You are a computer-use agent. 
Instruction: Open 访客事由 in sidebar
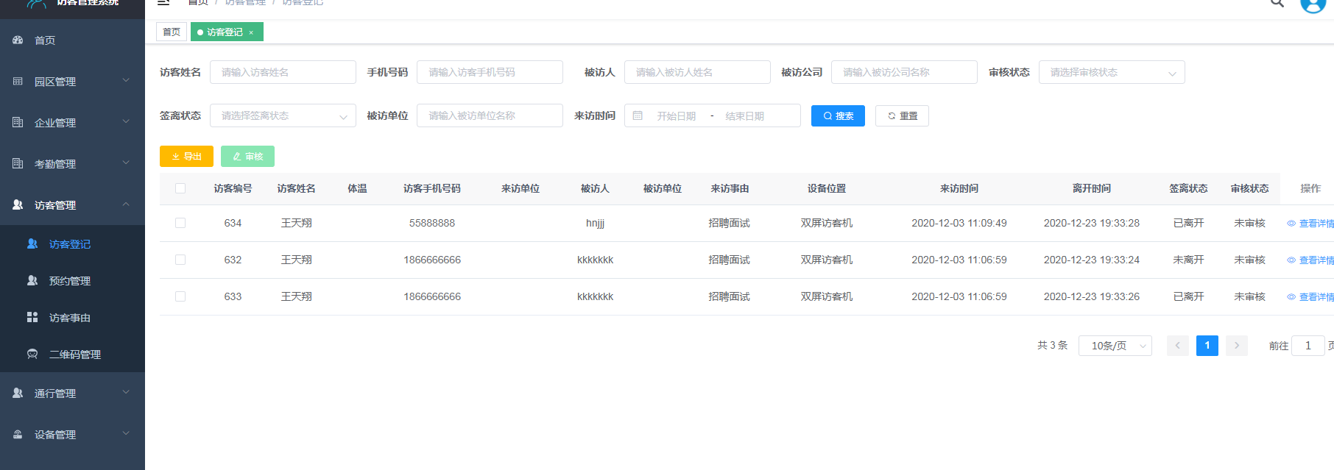(69, 318)
